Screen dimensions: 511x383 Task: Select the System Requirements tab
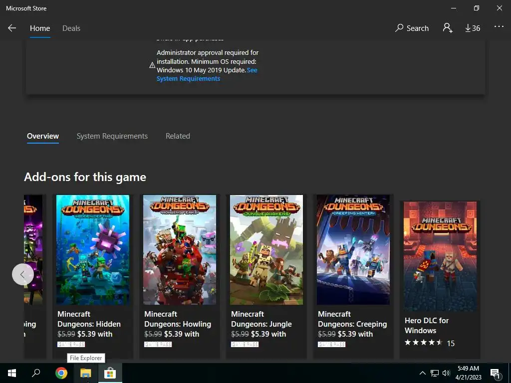tap(112, 136)
